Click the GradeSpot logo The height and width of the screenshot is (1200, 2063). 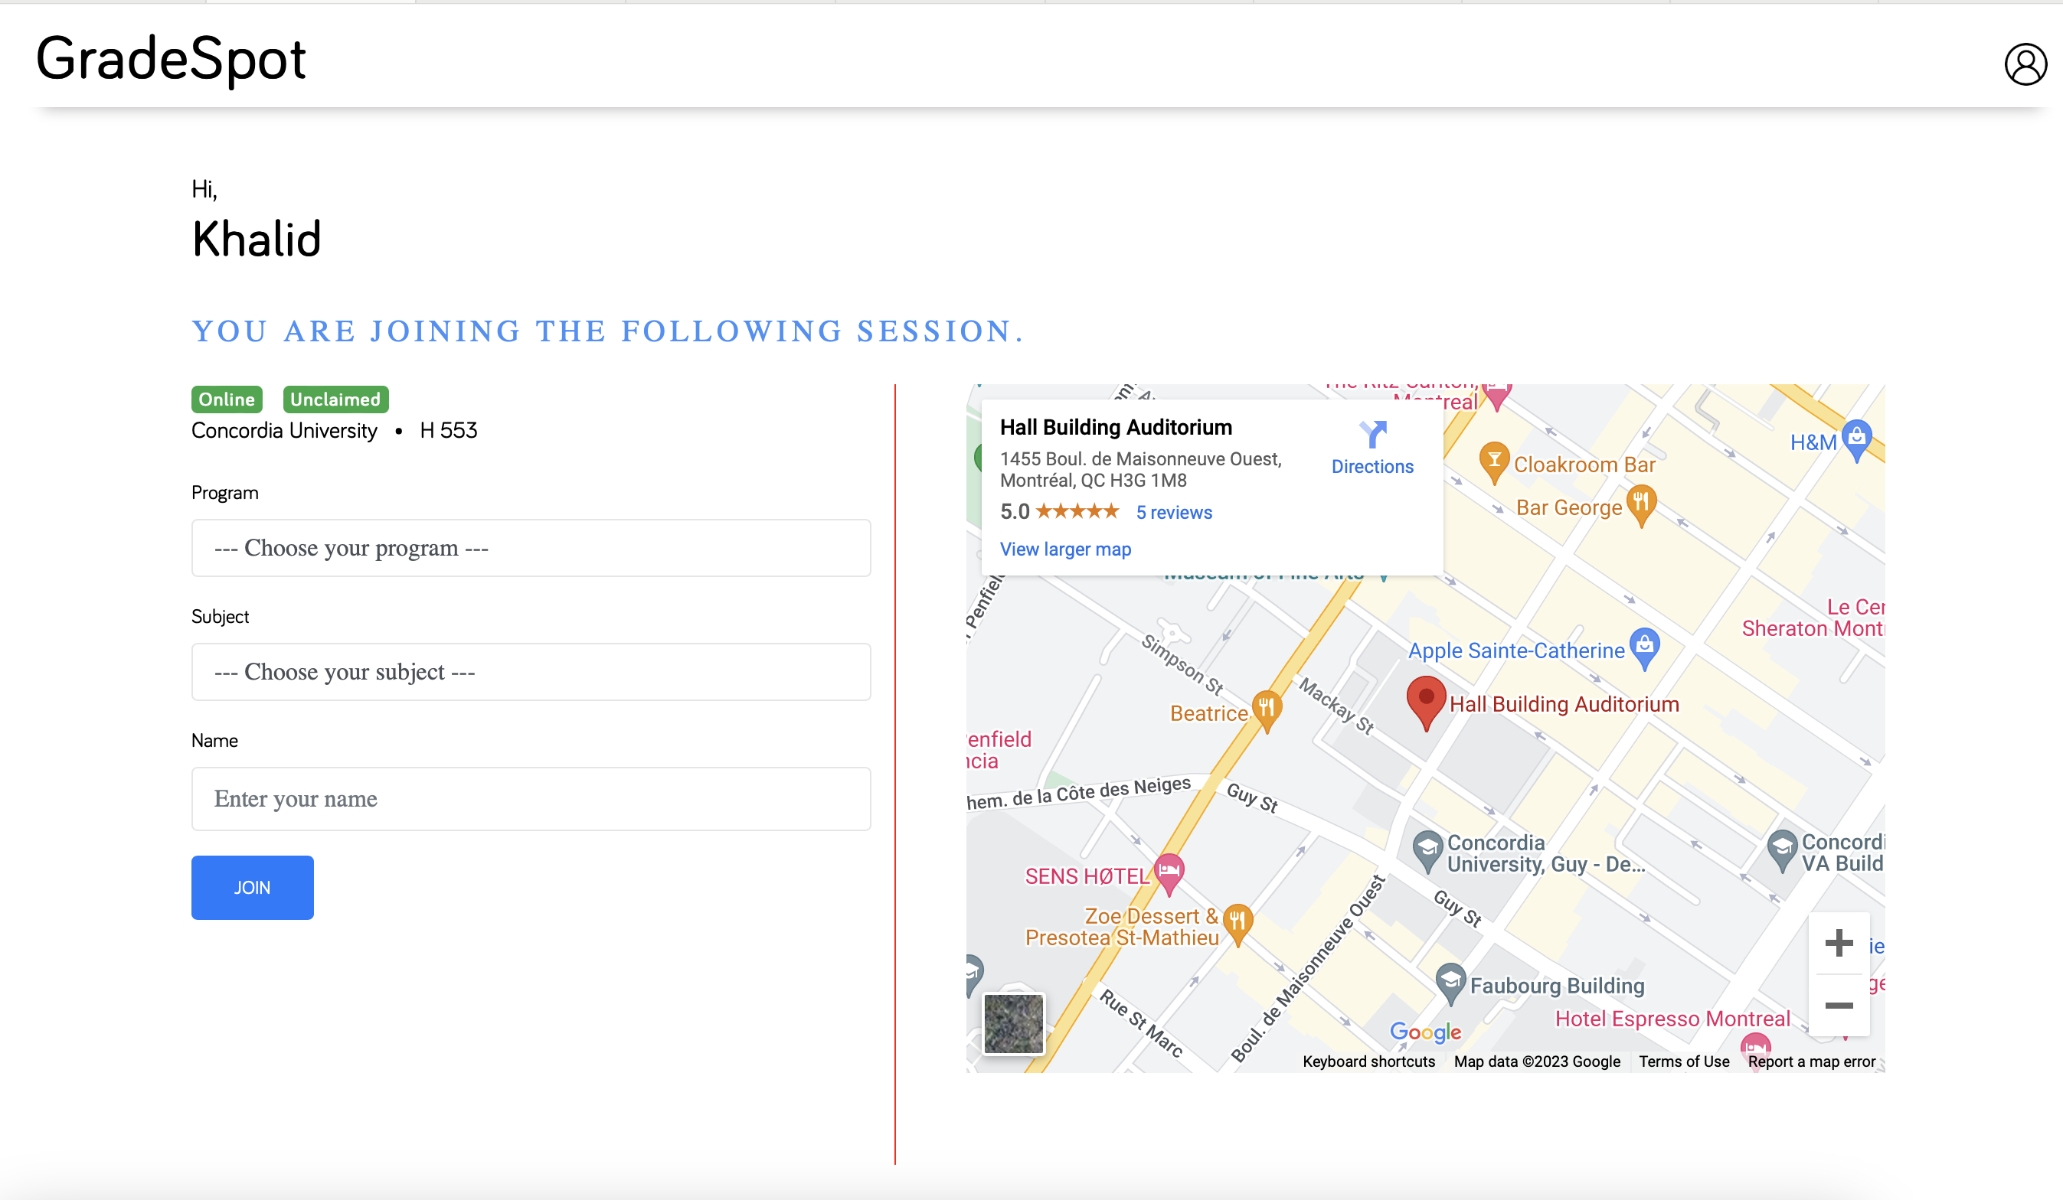170,59
